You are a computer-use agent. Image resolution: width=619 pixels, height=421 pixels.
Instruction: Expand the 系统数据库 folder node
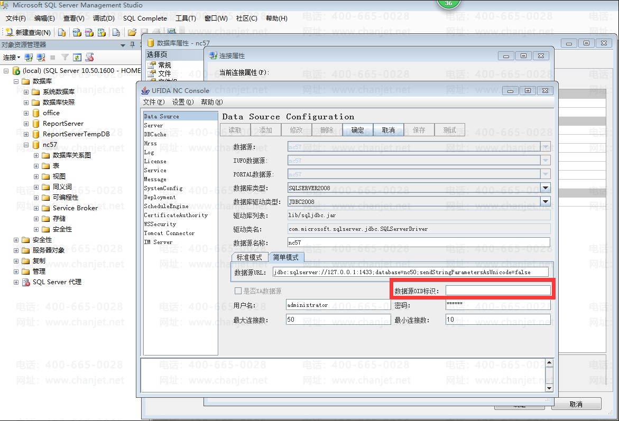point(26,92)
